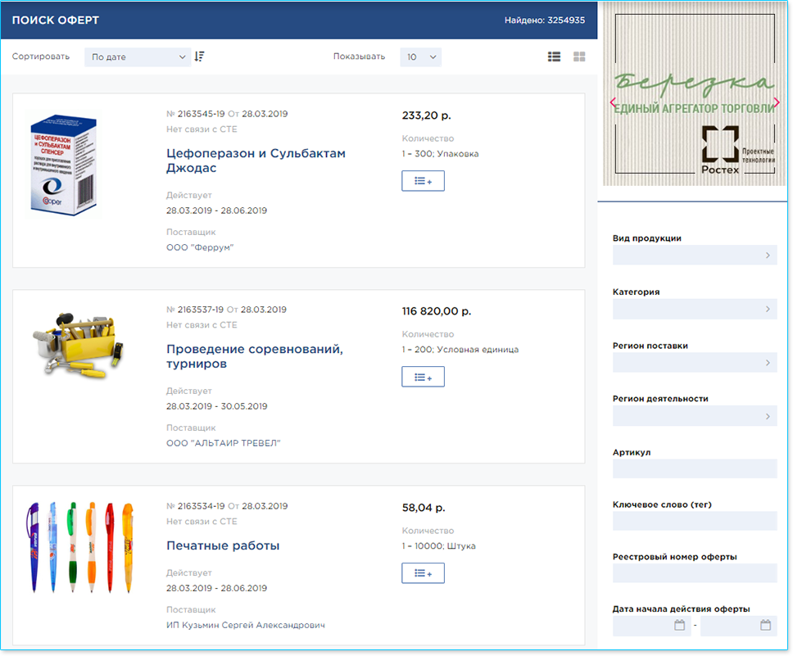Click offer number 2163545-19
The width and height of the screenshot is (793, 656).
tap(201, 114)
